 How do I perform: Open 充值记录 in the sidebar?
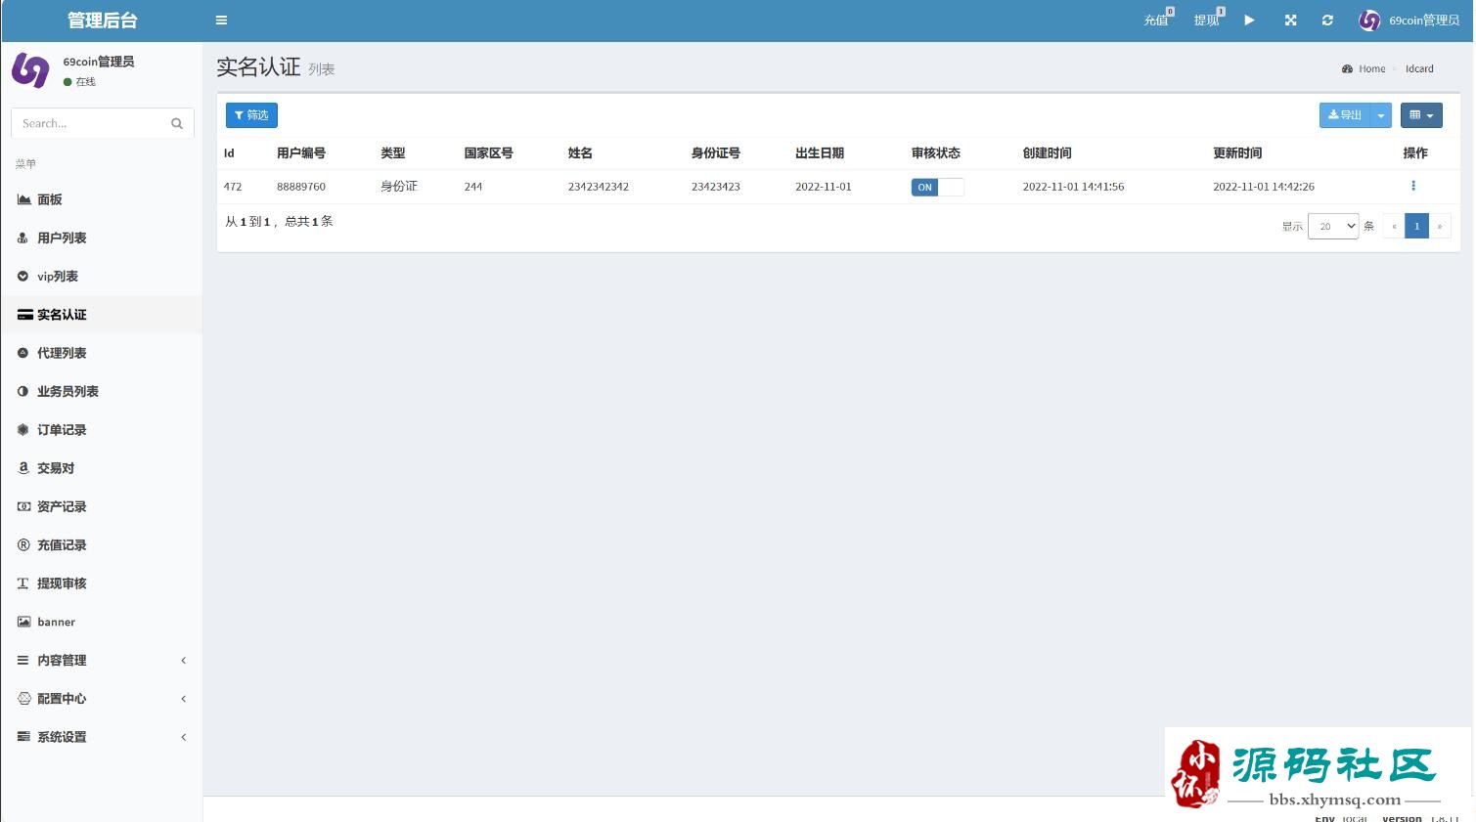tap(102, 545)
